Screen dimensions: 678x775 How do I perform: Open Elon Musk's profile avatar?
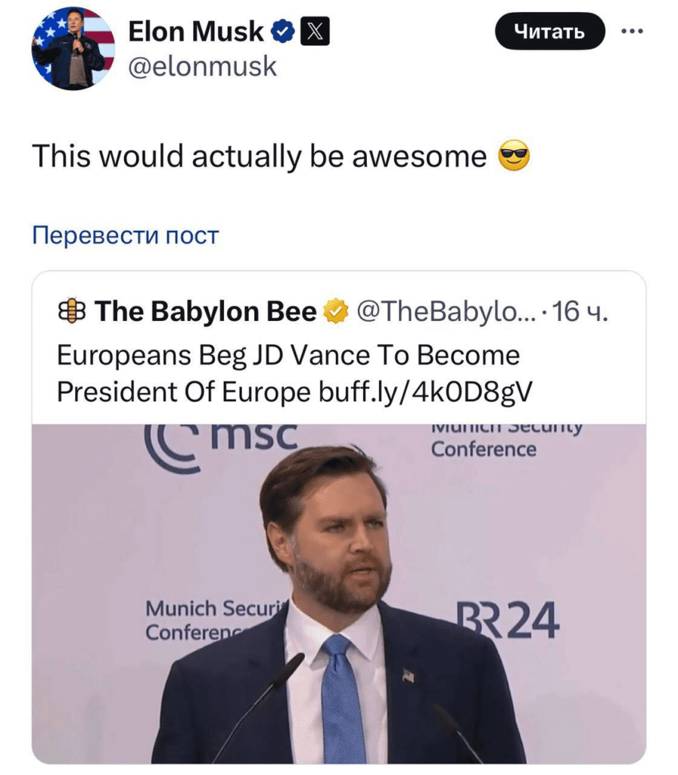point(73,48)
